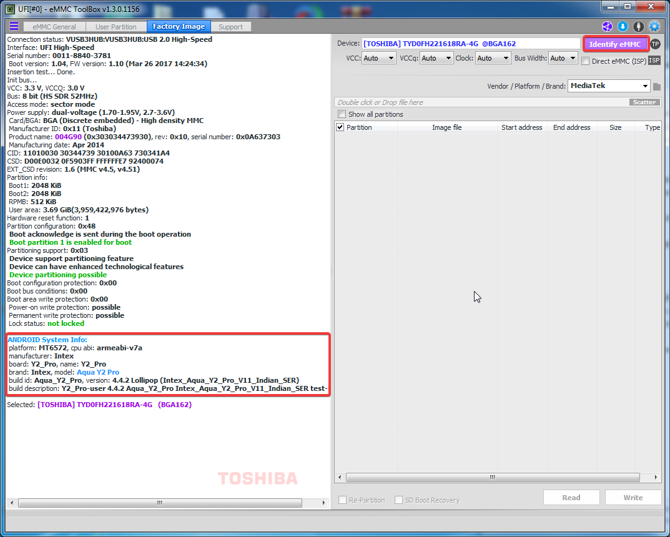Viewport: 670px width, 537px height.
Task: Open the Bus Width dropdown
Action: pyautogui.click(x=564, y=58)
